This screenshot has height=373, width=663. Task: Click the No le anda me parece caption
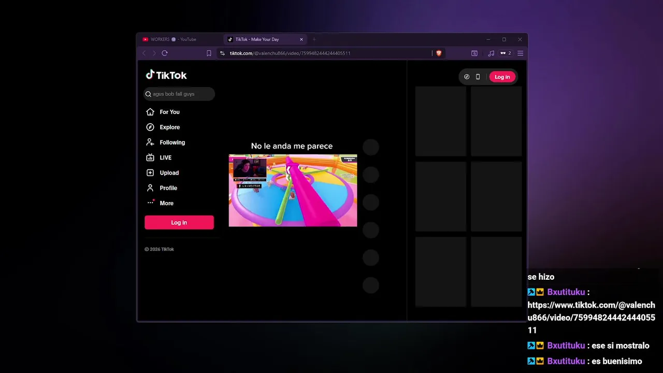coord(292,146)
